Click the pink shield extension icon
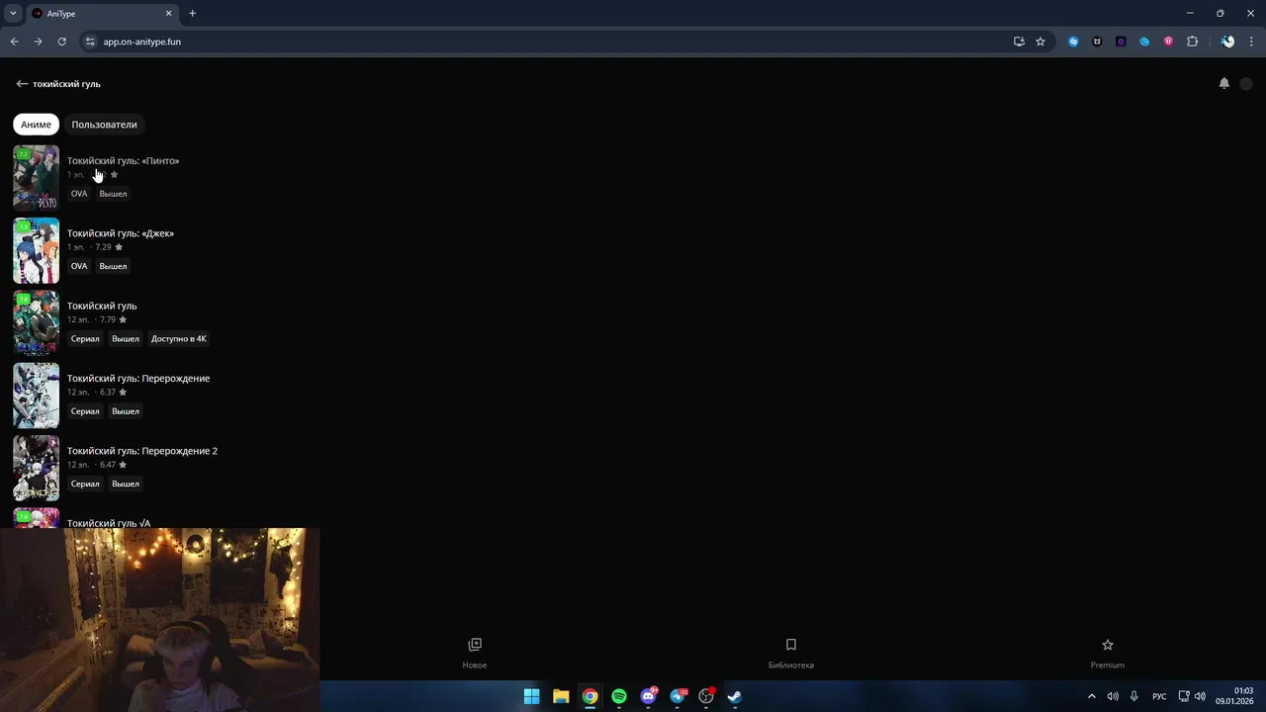The width and height of the screenshot is (1266, 712). click(1168, 42)
